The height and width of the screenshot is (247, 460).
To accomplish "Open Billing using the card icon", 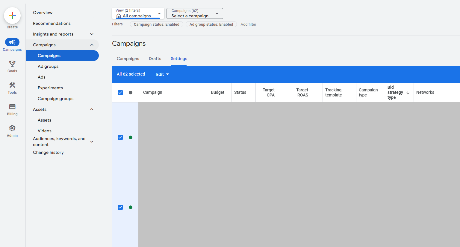I will coord(12,107).
